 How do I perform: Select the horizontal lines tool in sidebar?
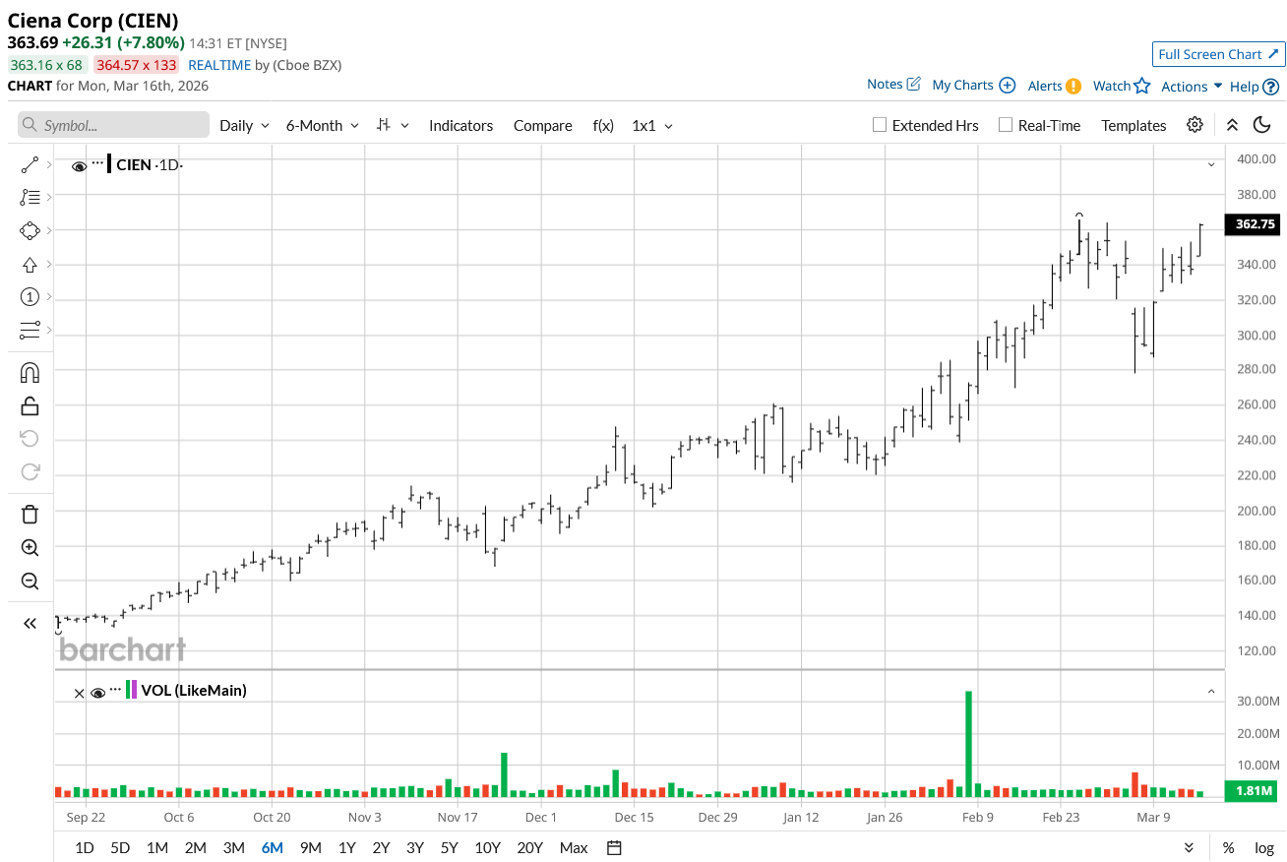pos(30,330)
